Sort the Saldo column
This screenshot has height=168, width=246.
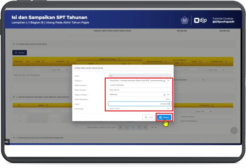pos(200,62)
